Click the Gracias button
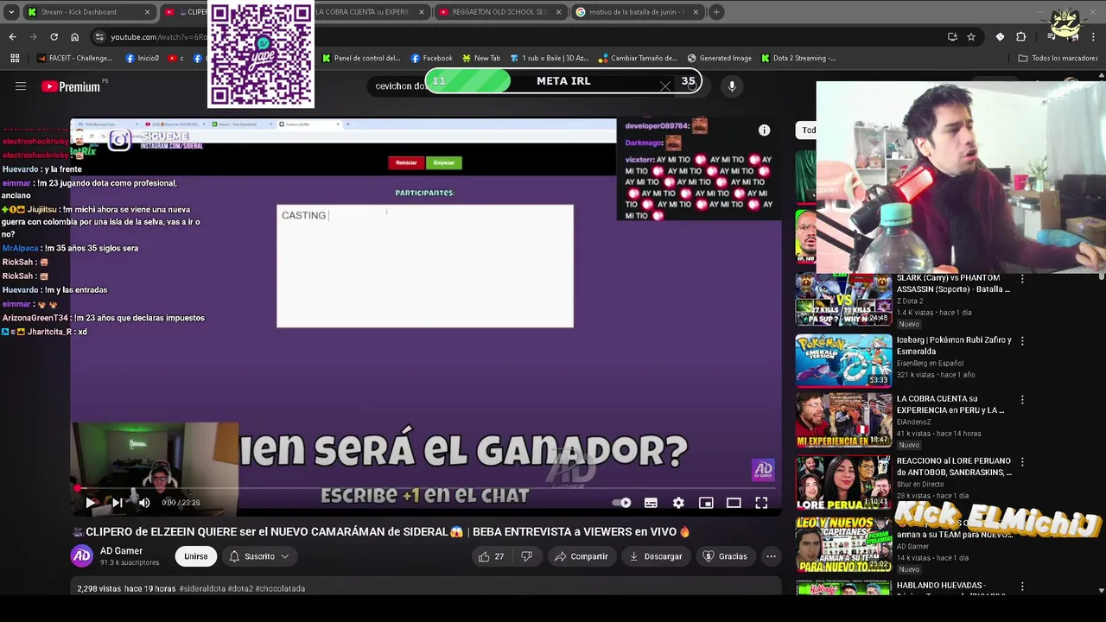 (724, 556)
